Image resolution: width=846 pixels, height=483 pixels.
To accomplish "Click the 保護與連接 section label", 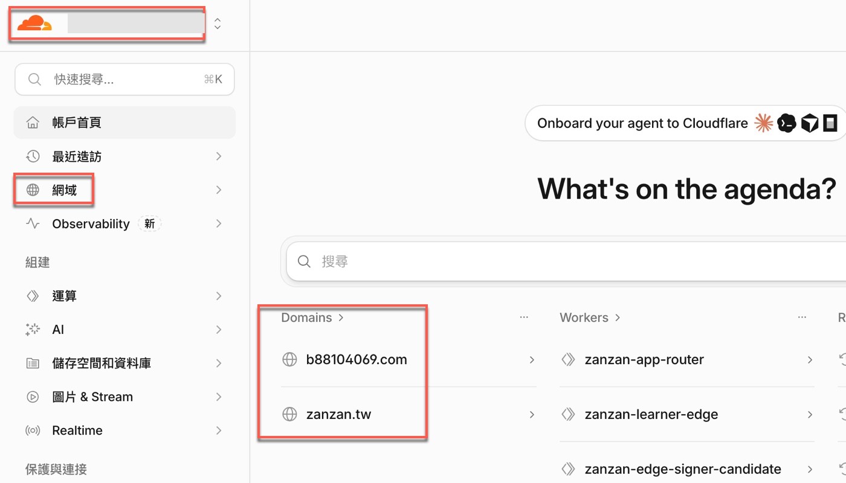I will [56, 469].
